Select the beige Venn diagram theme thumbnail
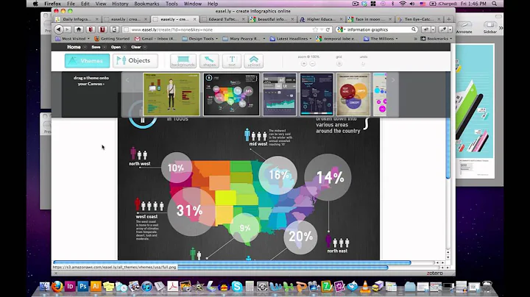The height and width of the screenshot is (297, 530). 353,95
